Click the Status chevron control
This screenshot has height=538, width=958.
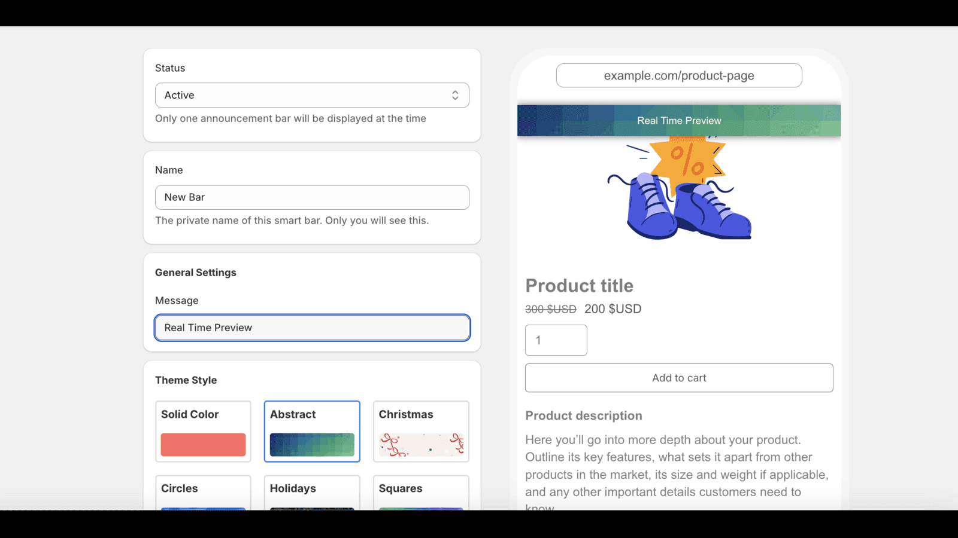click(456, 95)
